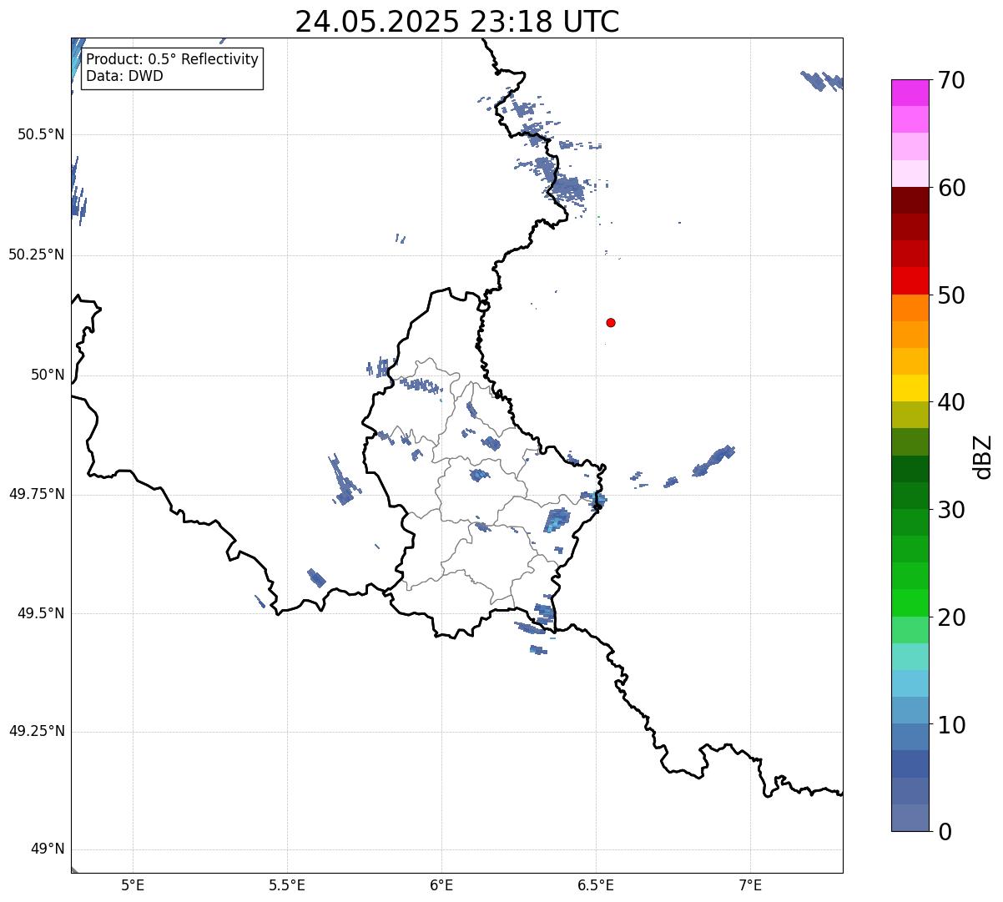Click the colorbar tick label 50
The width and height of the screenshot is (1003, 902).
coord(951,295)
